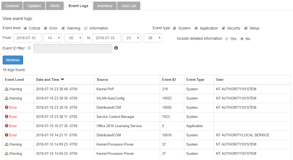This screenshot has width=293, height=160.
Task: Enable the Event ID filter checkbox
Action: (x=29, y=48)
